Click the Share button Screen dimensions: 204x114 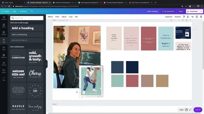(x=181, y=11)
